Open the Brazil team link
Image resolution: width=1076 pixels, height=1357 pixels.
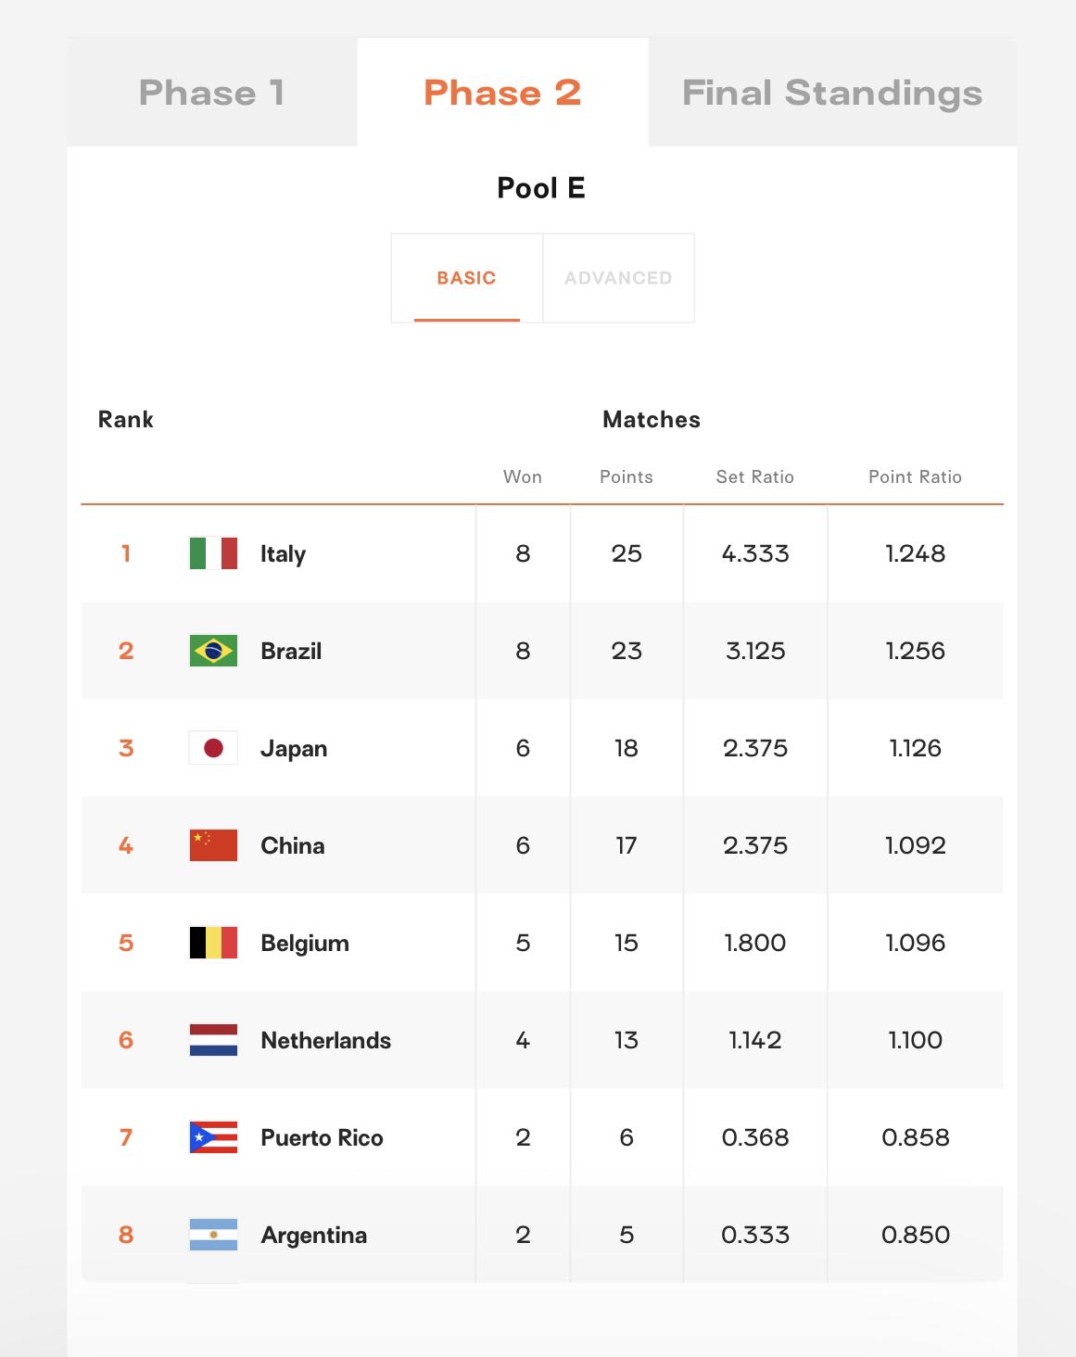click(291, 651)
